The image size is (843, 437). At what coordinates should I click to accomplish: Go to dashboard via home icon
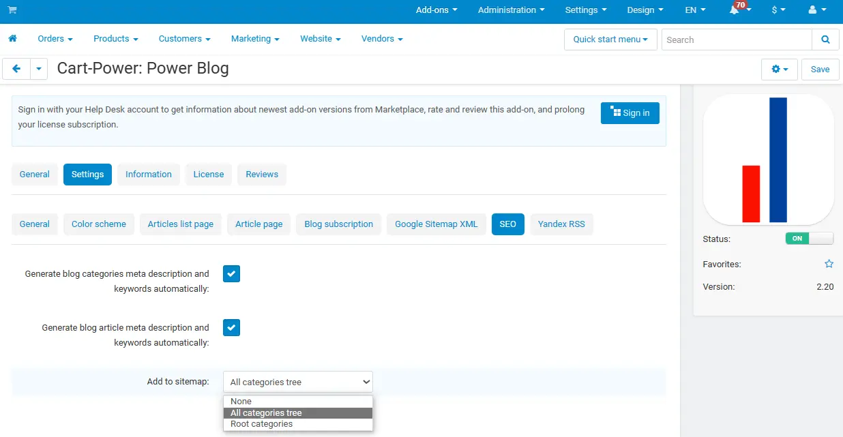click(x=12, y=39)
